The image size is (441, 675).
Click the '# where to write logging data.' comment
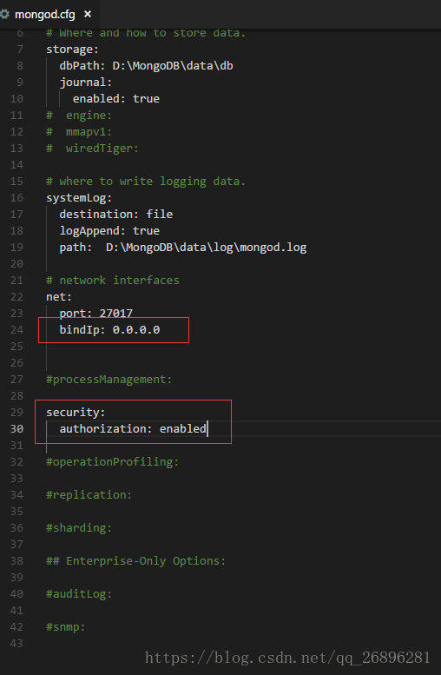146,181
